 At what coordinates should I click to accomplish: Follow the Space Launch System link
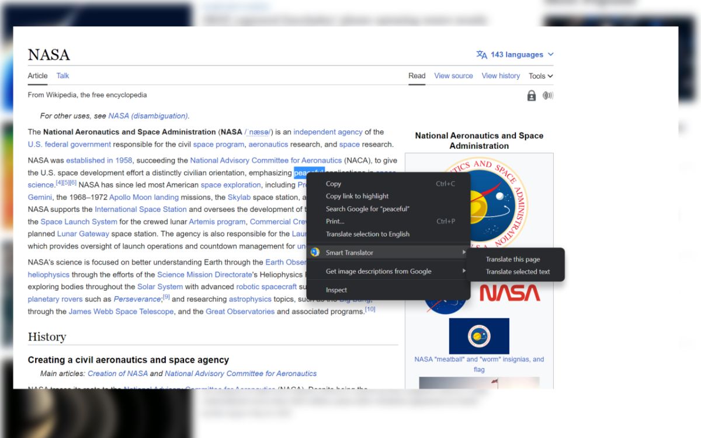click(79, 222)
